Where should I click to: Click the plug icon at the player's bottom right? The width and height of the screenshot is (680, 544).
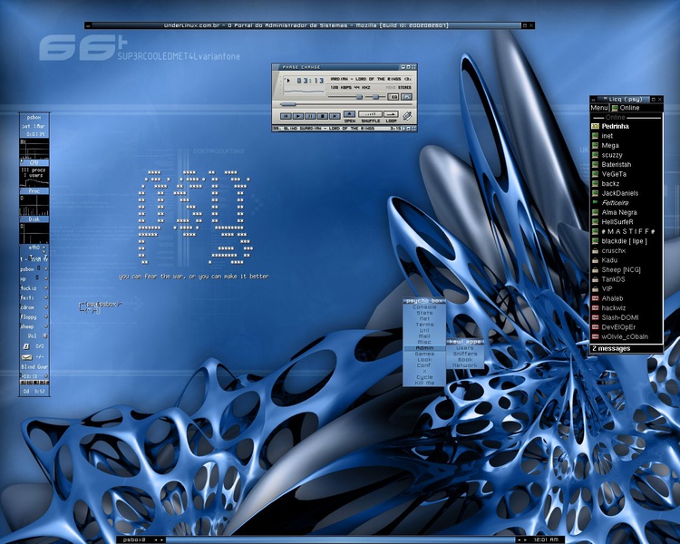point(407,116)
